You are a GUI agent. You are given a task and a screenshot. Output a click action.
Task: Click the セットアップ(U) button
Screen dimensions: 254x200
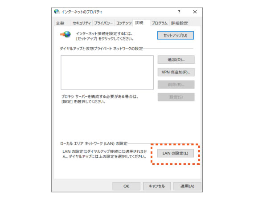tap(176, 35)
